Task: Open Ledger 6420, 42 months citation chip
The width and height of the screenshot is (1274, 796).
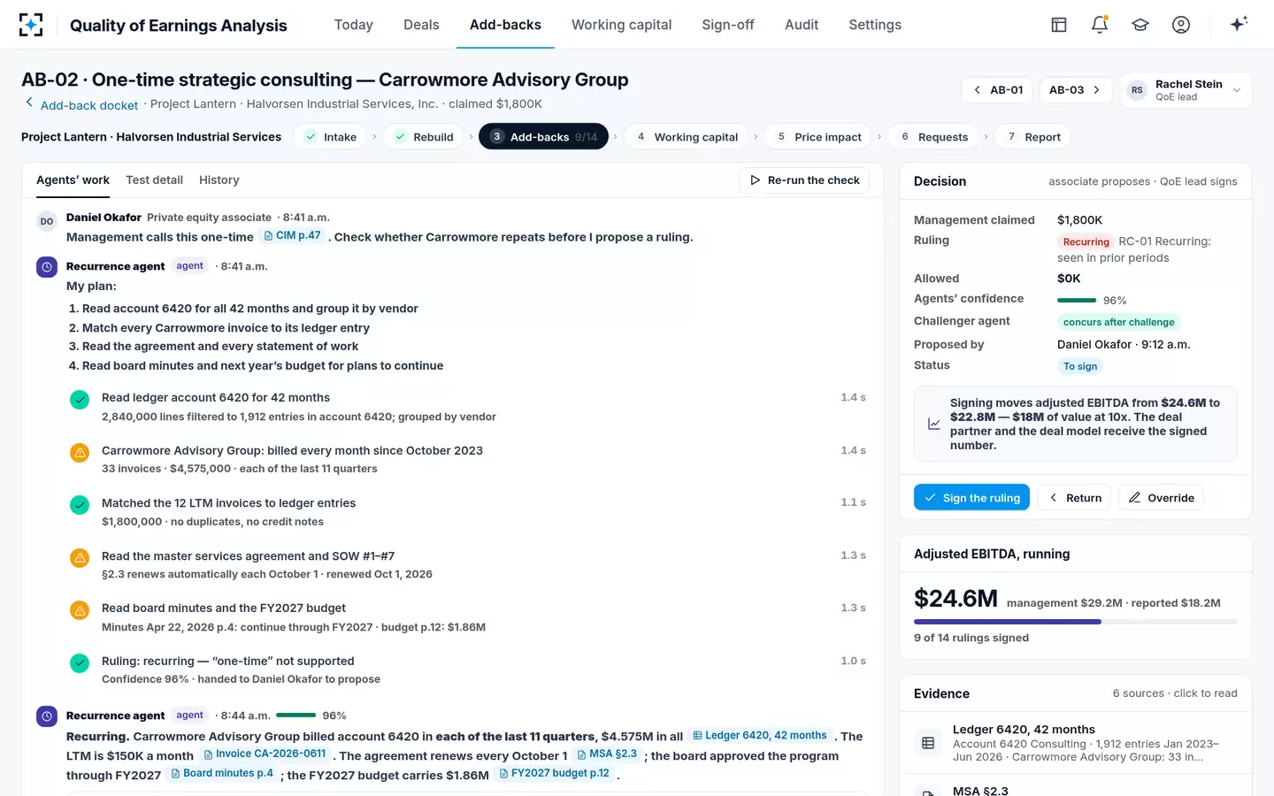Action: (760, 735)
